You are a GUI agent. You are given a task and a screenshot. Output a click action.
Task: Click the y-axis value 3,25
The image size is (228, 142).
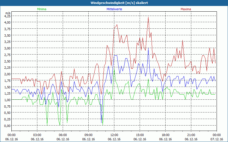click(7, 42)
